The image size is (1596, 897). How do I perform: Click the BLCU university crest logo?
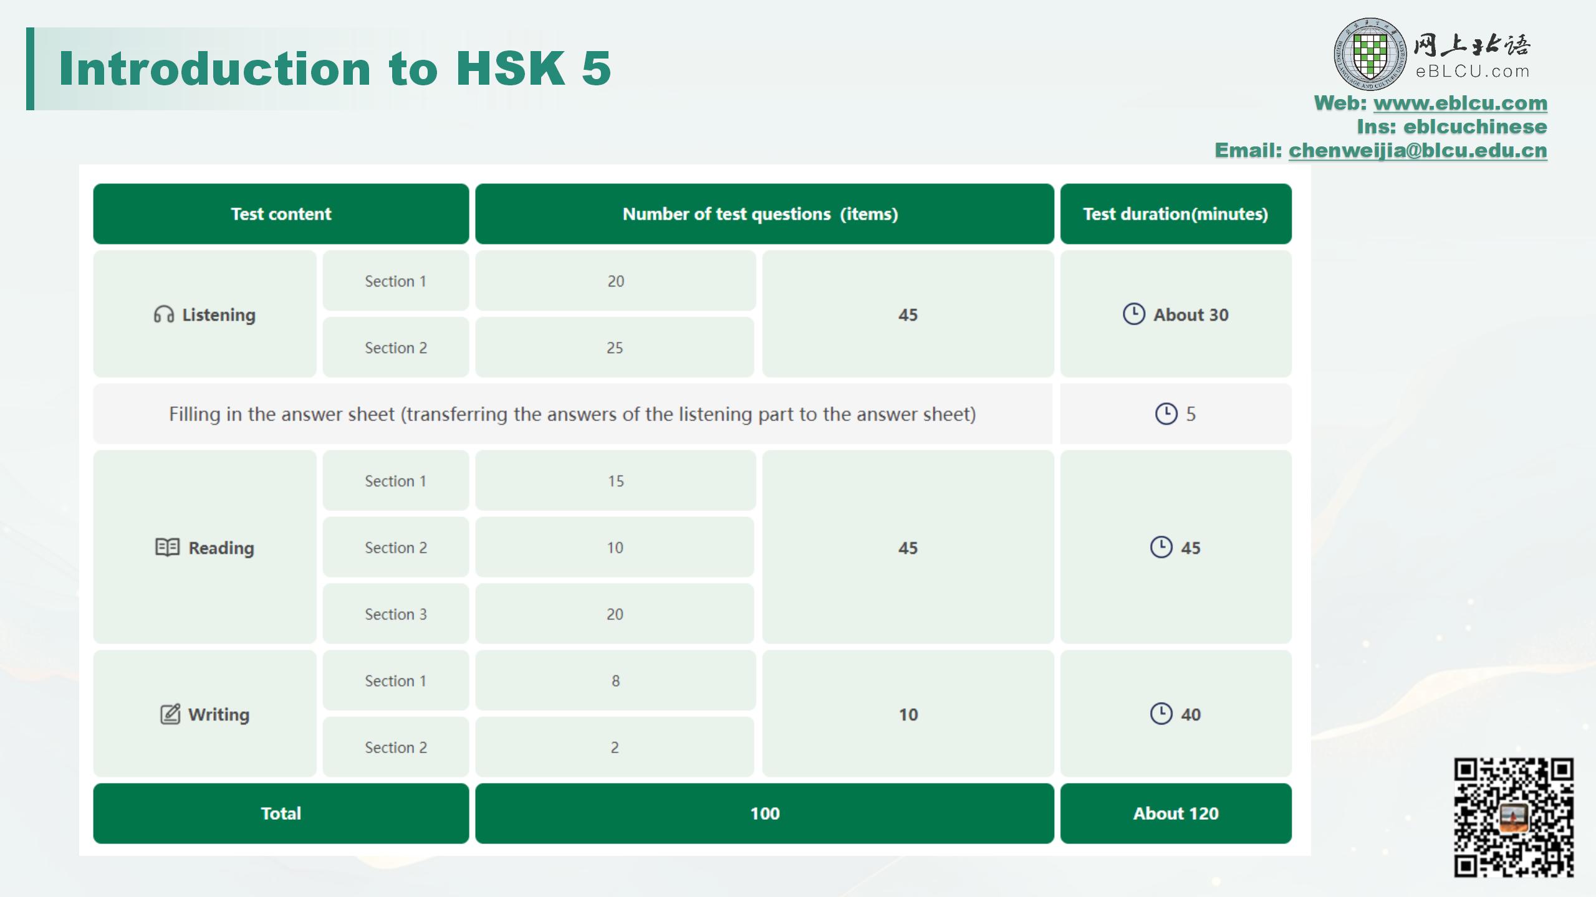coord(1370,54)
